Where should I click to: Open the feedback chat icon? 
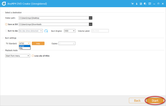[x=145, y=4]
